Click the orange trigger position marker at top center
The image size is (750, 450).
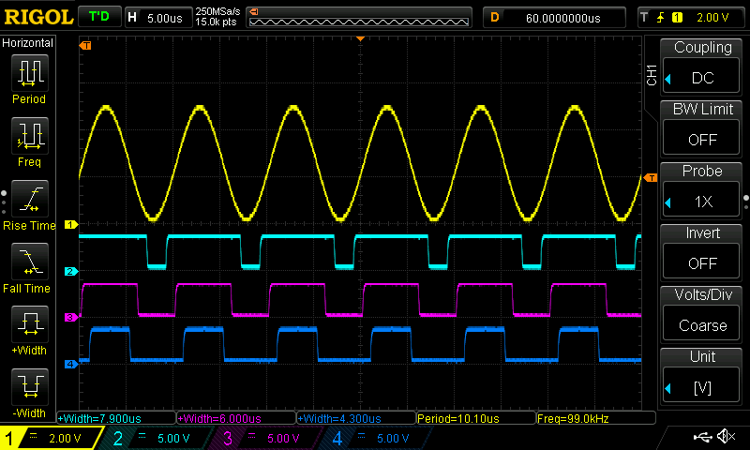[361, 38]
